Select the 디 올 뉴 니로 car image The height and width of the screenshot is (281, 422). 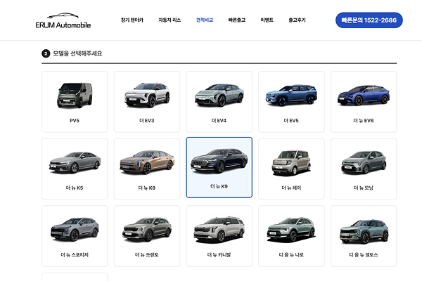291,230
